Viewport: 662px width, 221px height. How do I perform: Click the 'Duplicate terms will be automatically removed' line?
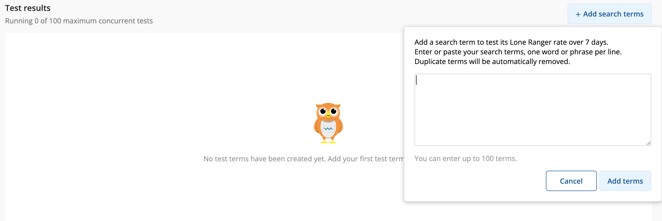tap(492, 61)
